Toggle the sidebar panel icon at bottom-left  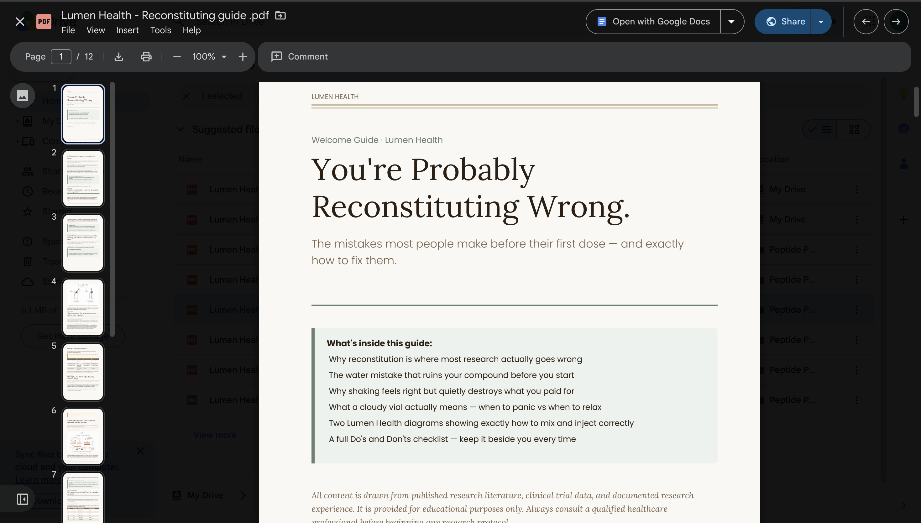point(22,499)
